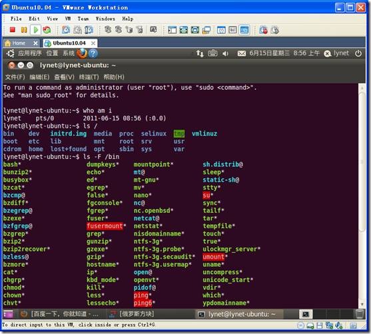Click the VMware status bar network adapter icon
The height and width of the screenshot is (334, 371).
(x=329, y=326)
